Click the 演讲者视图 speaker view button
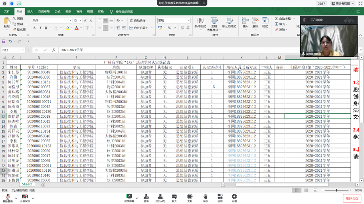364x204 pixels. pyautogui.click(x=343, y=4)
